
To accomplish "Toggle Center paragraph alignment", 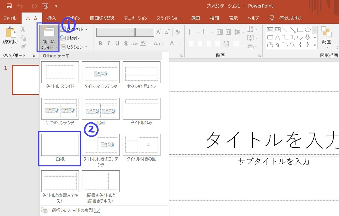I will click(x=200, y=44).
